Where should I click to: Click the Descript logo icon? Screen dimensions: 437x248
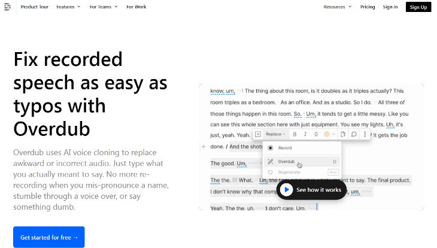click(8, 7)
